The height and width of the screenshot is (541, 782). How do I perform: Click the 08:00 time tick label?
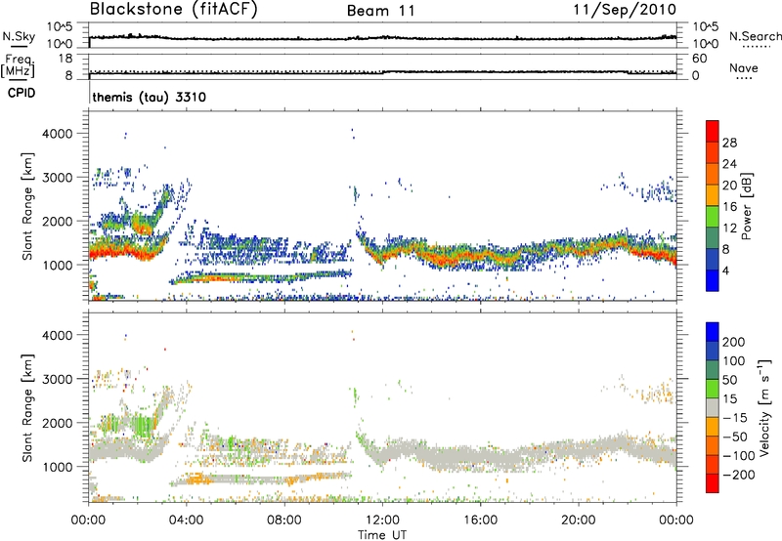pos(283,520)
